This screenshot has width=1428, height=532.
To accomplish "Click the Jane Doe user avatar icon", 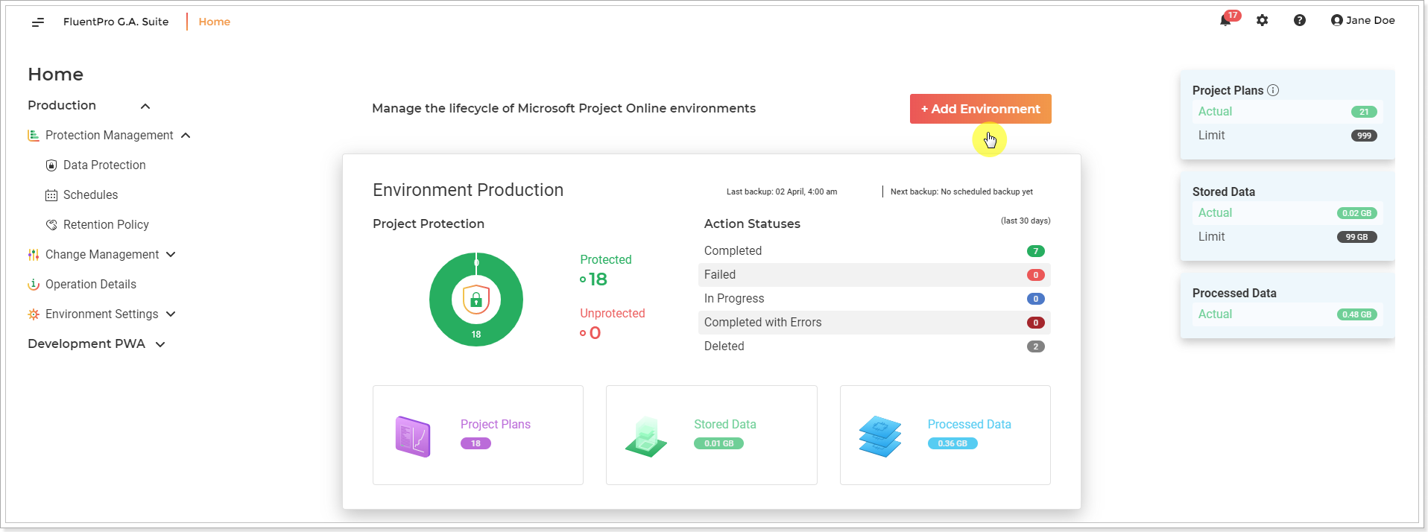I will point(1337,21).
